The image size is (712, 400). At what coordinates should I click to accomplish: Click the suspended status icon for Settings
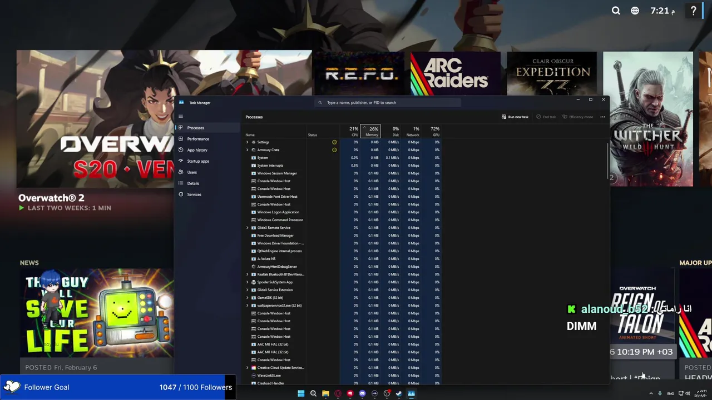click(334, 142)
